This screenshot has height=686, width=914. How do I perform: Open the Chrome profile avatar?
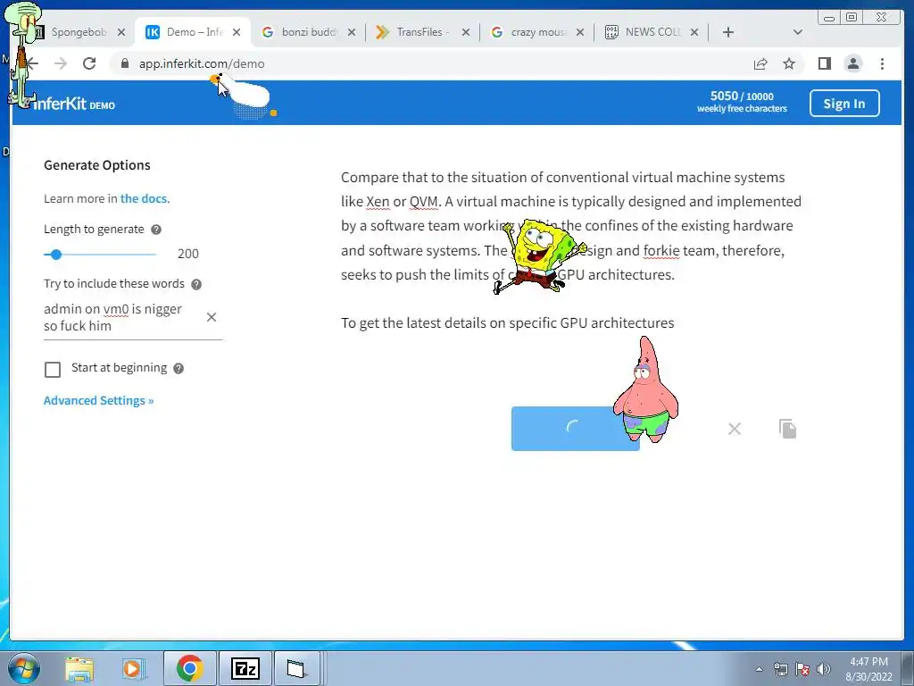tap(852, 63)
